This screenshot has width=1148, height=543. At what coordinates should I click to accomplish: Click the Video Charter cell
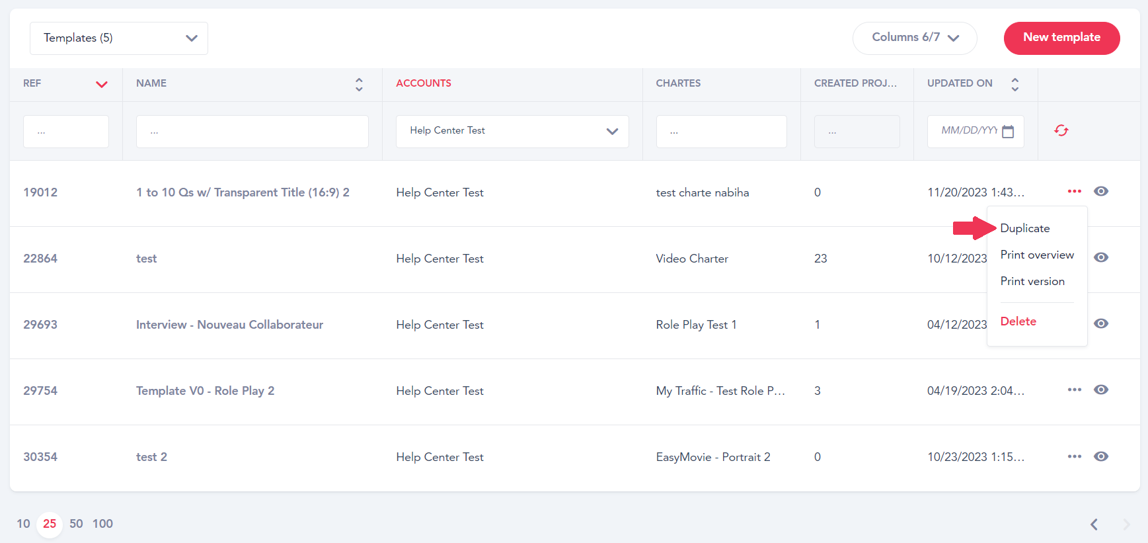tap(692, 259)
